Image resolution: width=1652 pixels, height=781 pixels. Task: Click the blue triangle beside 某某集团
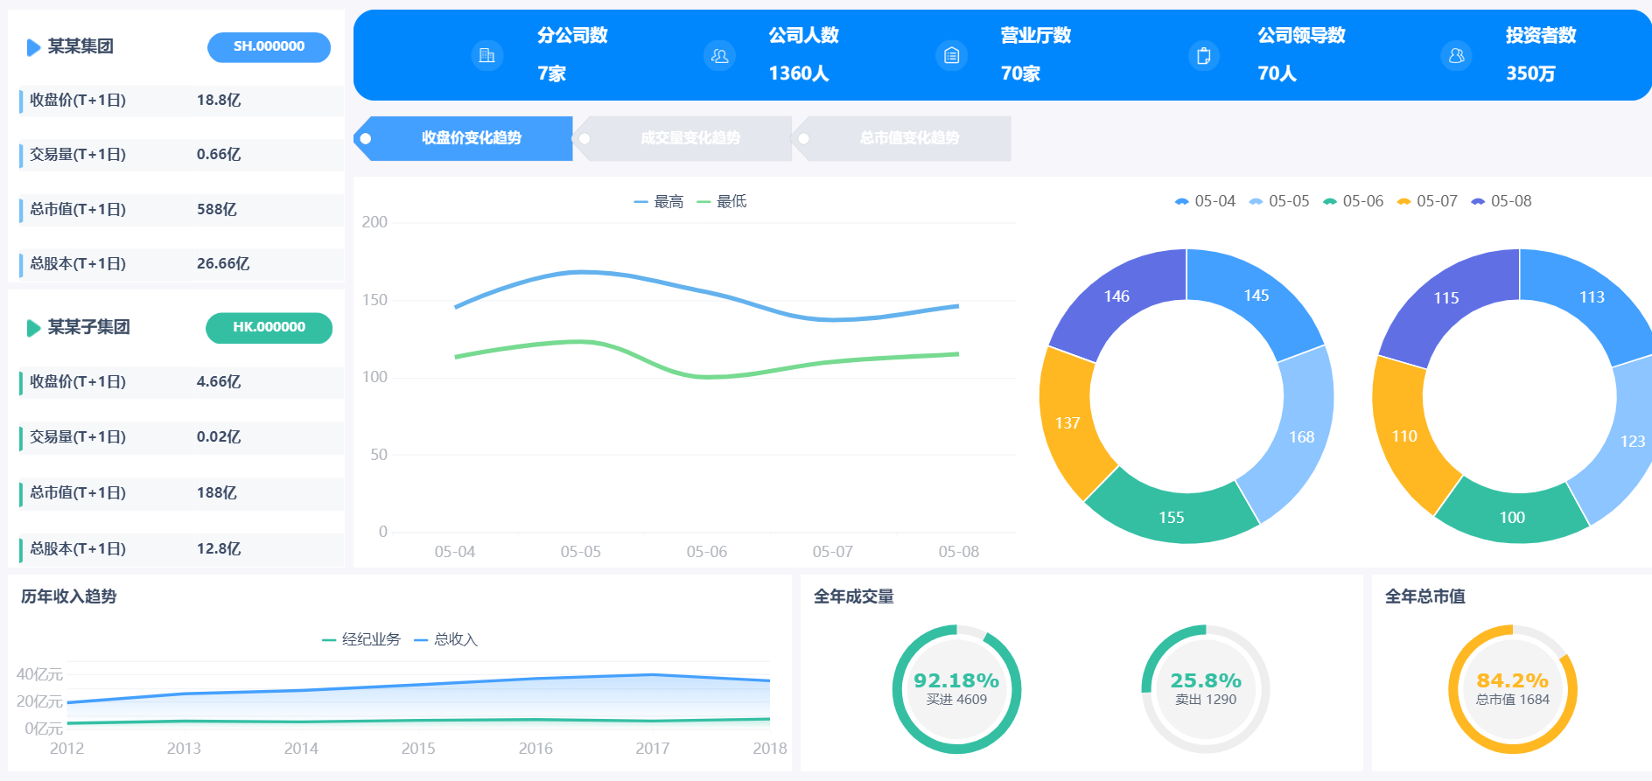pyautogui.click(x=33, y=47)
